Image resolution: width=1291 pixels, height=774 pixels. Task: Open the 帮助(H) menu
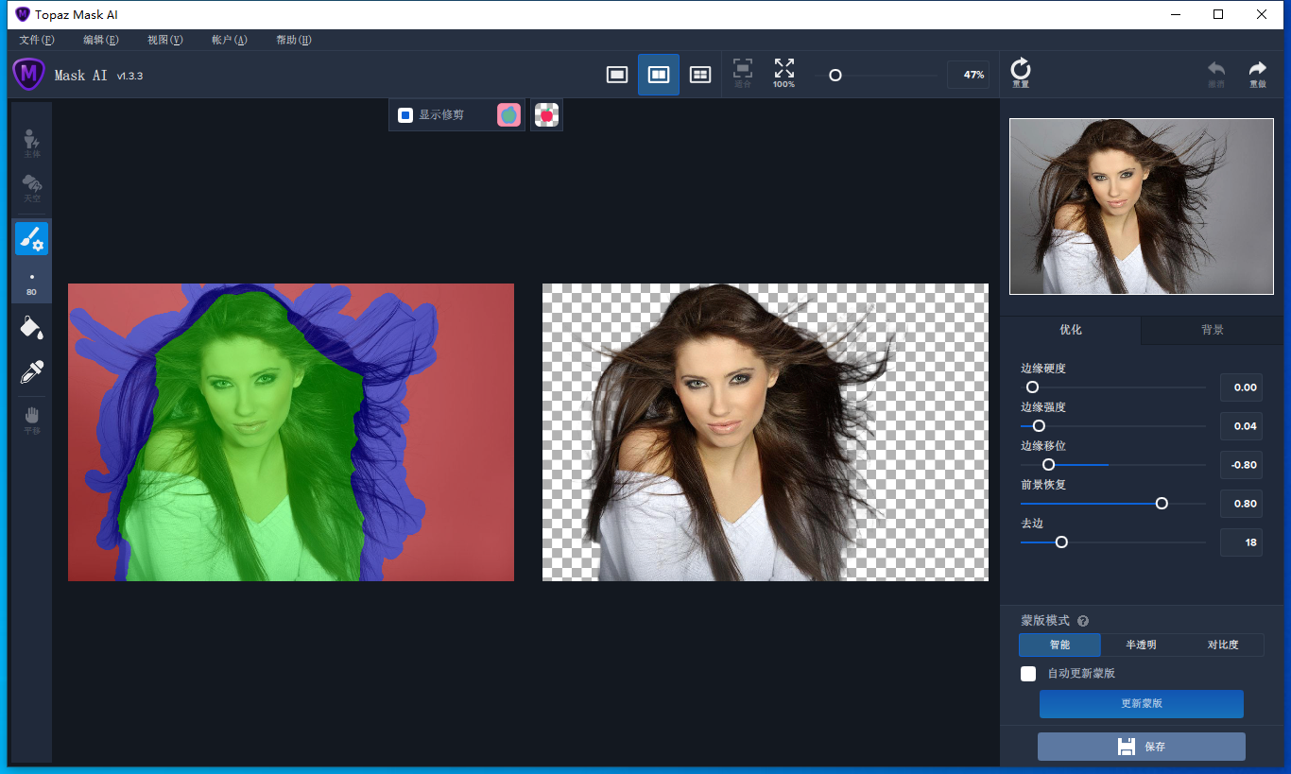294,40
